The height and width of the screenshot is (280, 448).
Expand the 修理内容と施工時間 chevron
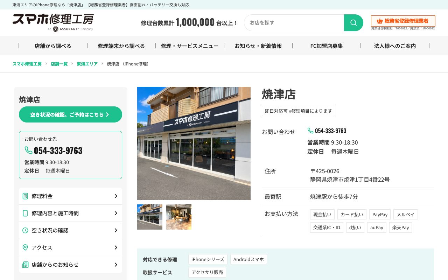(x=116, y=213)
